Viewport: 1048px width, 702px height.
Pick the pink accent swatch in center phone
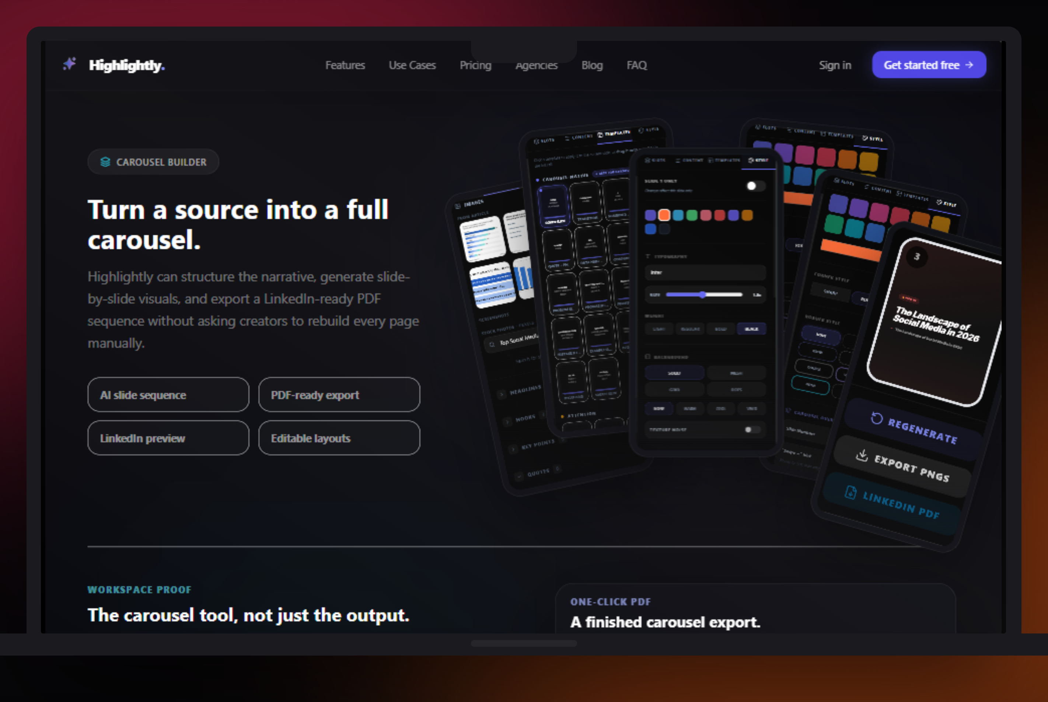coord(706,215)
